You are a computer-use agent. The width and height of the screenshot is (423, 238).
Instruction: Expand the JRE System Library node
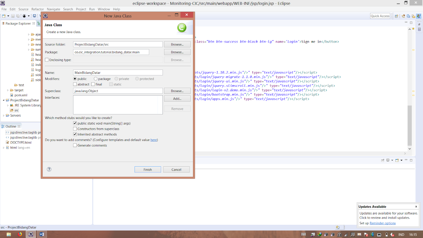[x=8, y=105]
